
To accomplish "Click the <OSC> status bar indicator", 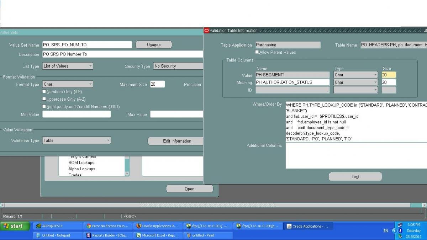I will 130,216.
